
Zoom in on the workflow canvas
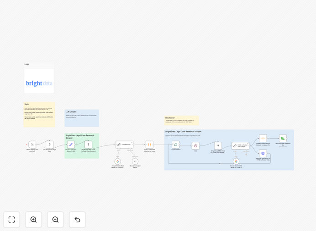33,220
